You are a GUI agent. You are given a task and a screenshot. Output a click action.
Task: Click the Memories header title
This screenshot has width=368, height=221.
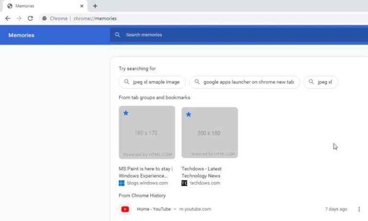tap(22, 35)
